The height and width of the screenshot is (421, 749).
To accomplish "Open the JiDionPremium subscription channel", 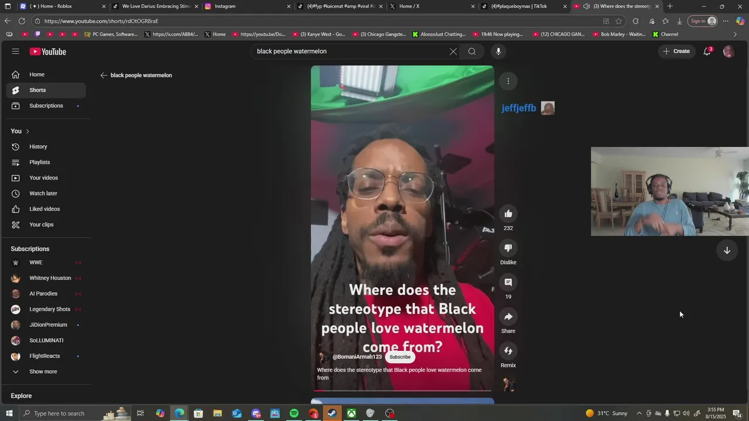I will pyautogui.click(x=46, y=325).
